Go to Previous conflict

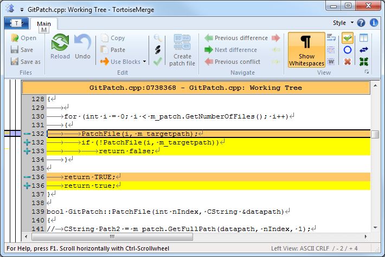(232, 62)
